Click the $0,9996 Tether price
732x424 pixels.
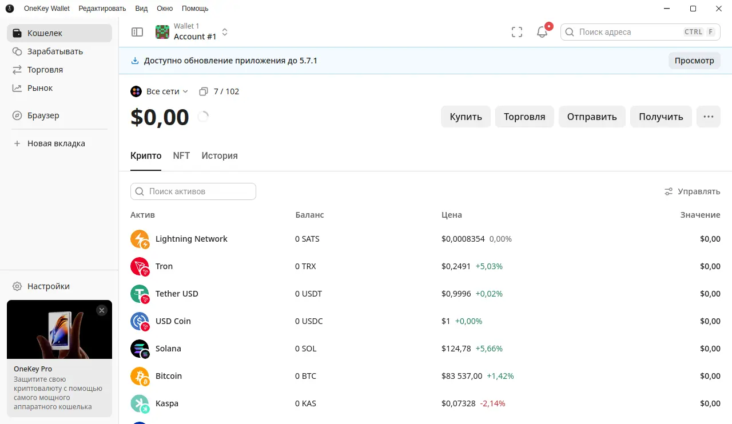[456, 294]
